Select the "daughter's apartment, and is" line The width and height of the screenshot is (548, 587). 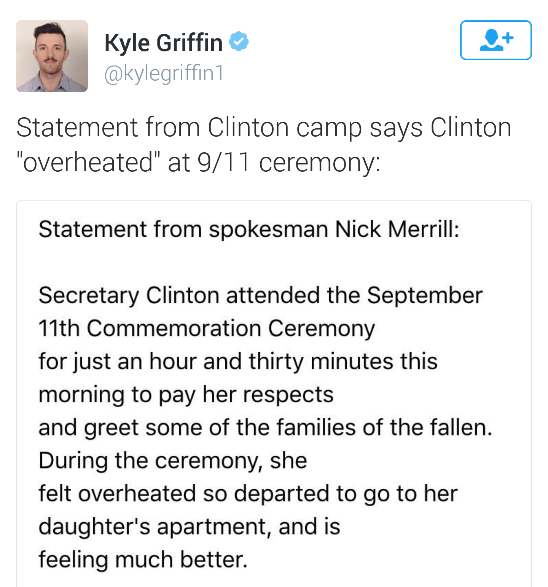[x=189, y=526]
